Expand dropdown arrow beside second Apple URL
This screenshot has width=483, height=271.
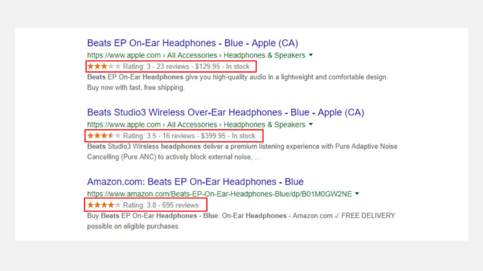pyautogui.click(x=311, y=125)
